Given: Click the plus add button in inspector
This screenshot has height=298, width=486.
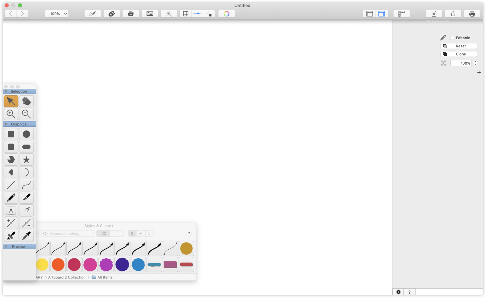Looking at the screenshot, I should [479, 73].
